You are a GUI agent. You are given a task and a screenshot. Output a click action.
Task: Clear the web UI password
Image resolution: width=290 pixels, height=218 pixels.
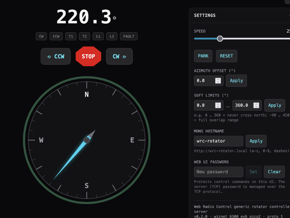click(274, 172)
